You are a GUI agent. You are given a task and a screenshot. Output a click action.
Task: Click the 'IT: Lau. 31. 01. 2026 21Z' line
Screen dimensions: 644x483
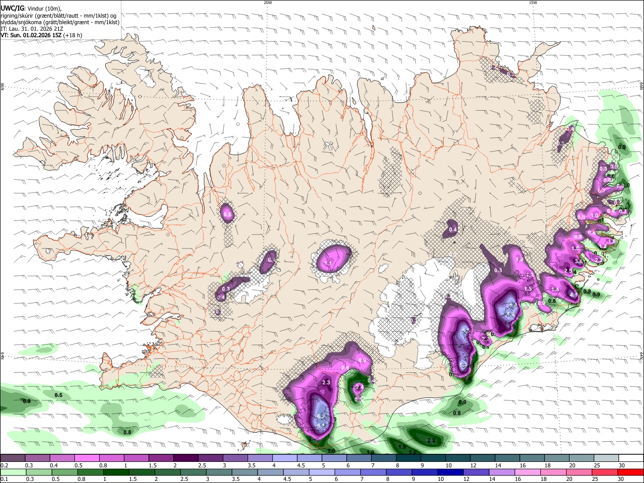coord(32,29)
